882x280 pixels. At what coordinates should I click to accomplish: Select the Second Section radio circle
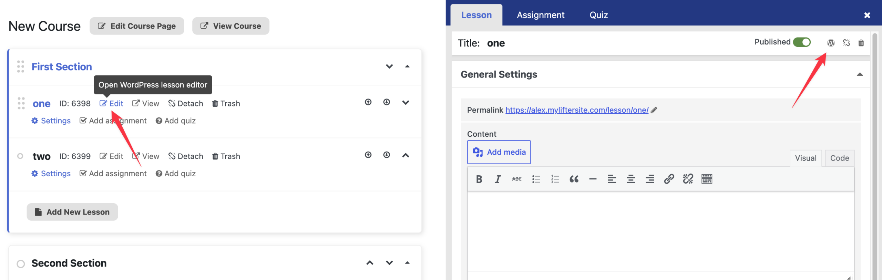point(21,264)
